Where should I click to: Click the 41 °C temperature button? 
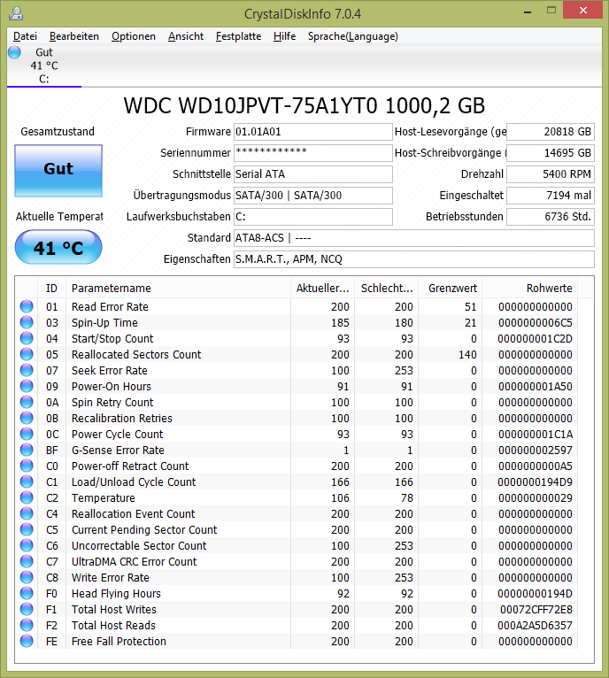coord(58,247)
